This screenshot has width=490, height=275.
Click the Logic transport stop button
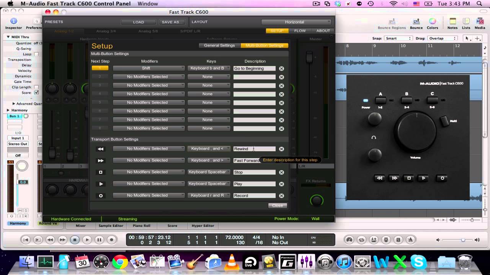click(x=75, y=240)
